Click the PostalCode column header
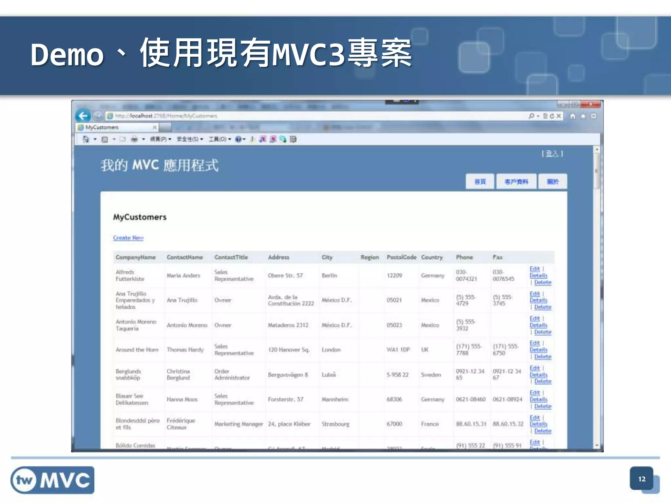Viewport: 671px width, 503px height. [401, 257]
